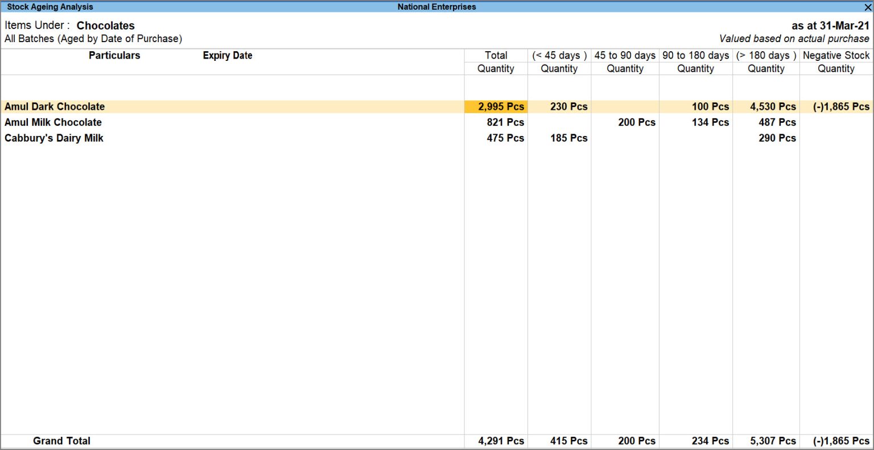Image resolution: width=874 pixels, height=450 pixels.
Task: Click Amul Dark Chocolate's 230 Pcs value
Action: [568, 106]
